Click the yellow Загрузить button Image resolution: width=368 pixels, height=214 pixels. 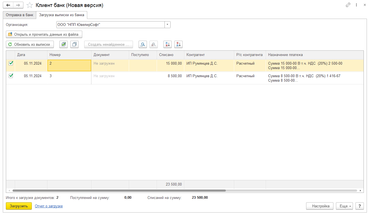(x=19, y=206)
